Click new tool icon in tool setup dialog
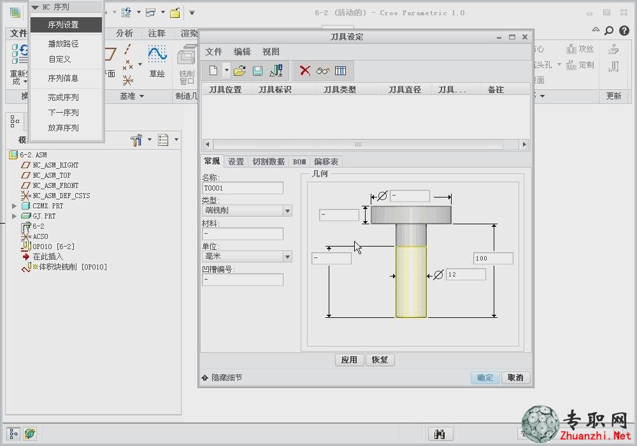Image resolution: width=637 pixels, height=446 pixels. (x=213, y=71)
